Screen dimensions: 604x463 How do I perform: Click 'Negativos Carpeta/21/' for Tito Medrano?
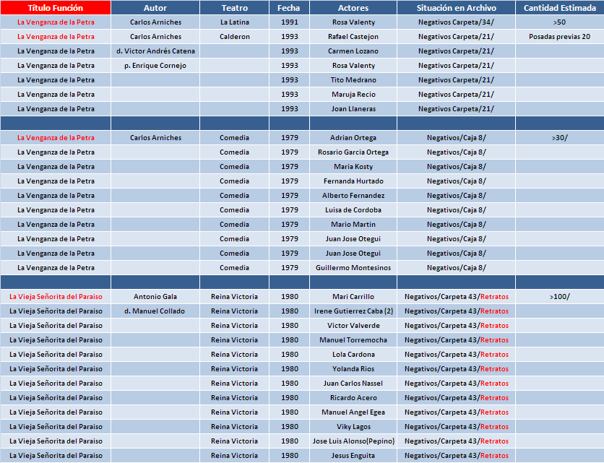point(456,80)
